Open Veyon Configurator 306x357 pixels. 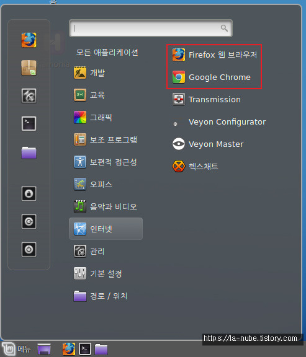pos(219,122)
